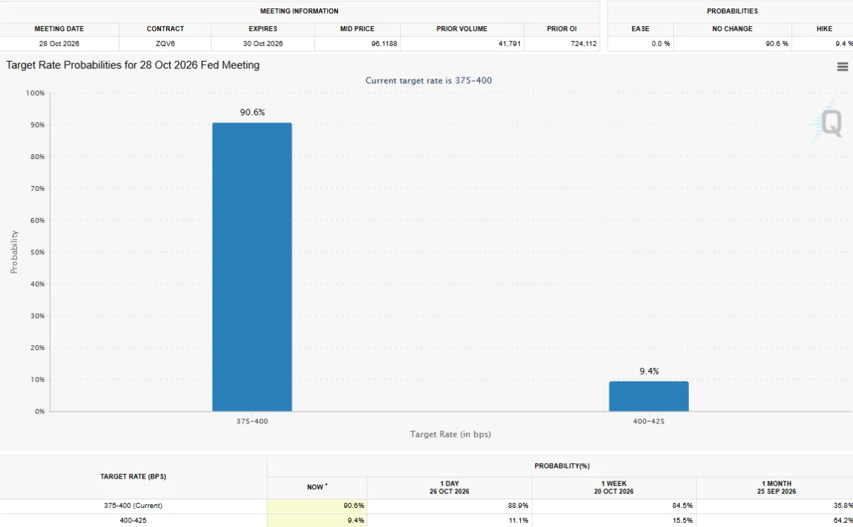This screenshot has width=853, height=527.
Task: Click the 'TARGET RATE (BPS)' table header
Action: pyautogui.click(x=133, y=477)
